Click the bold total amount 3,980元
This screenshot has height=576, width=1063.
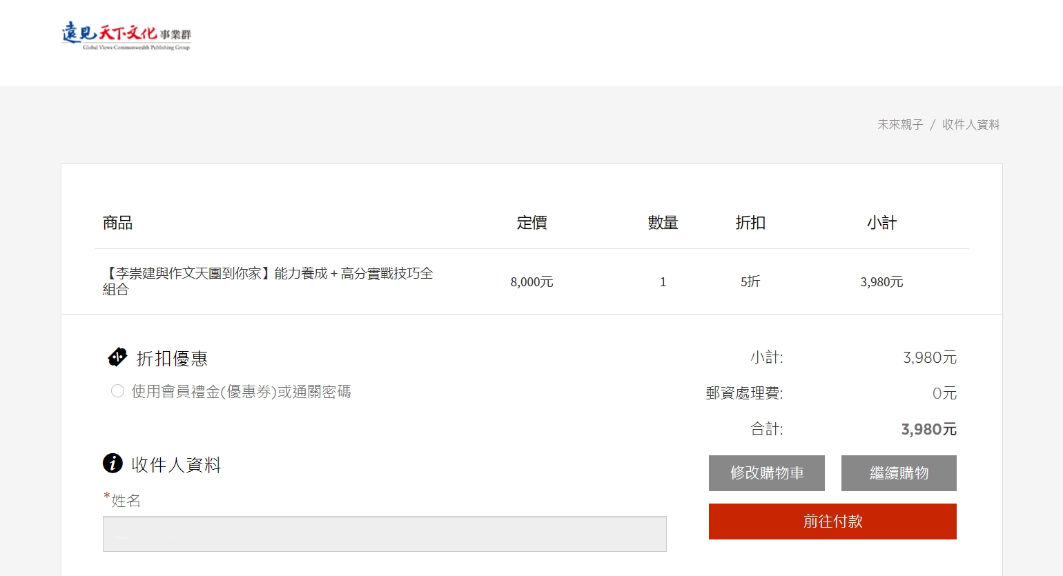(928, 429)
